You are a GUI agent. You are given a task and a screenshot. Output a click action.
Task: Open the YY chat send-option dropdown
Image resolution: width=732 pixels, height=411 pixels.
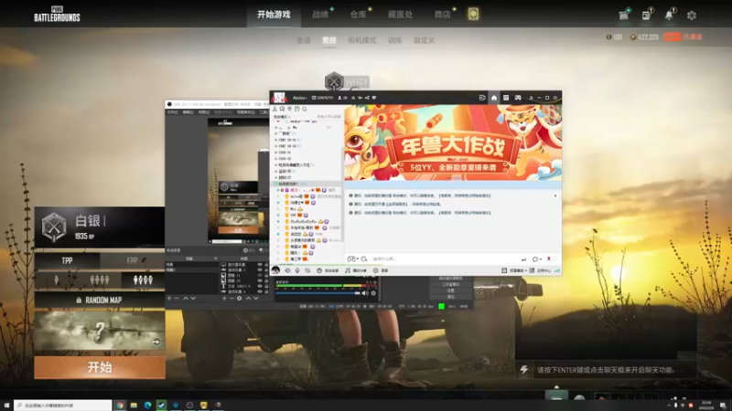(541, 259)
